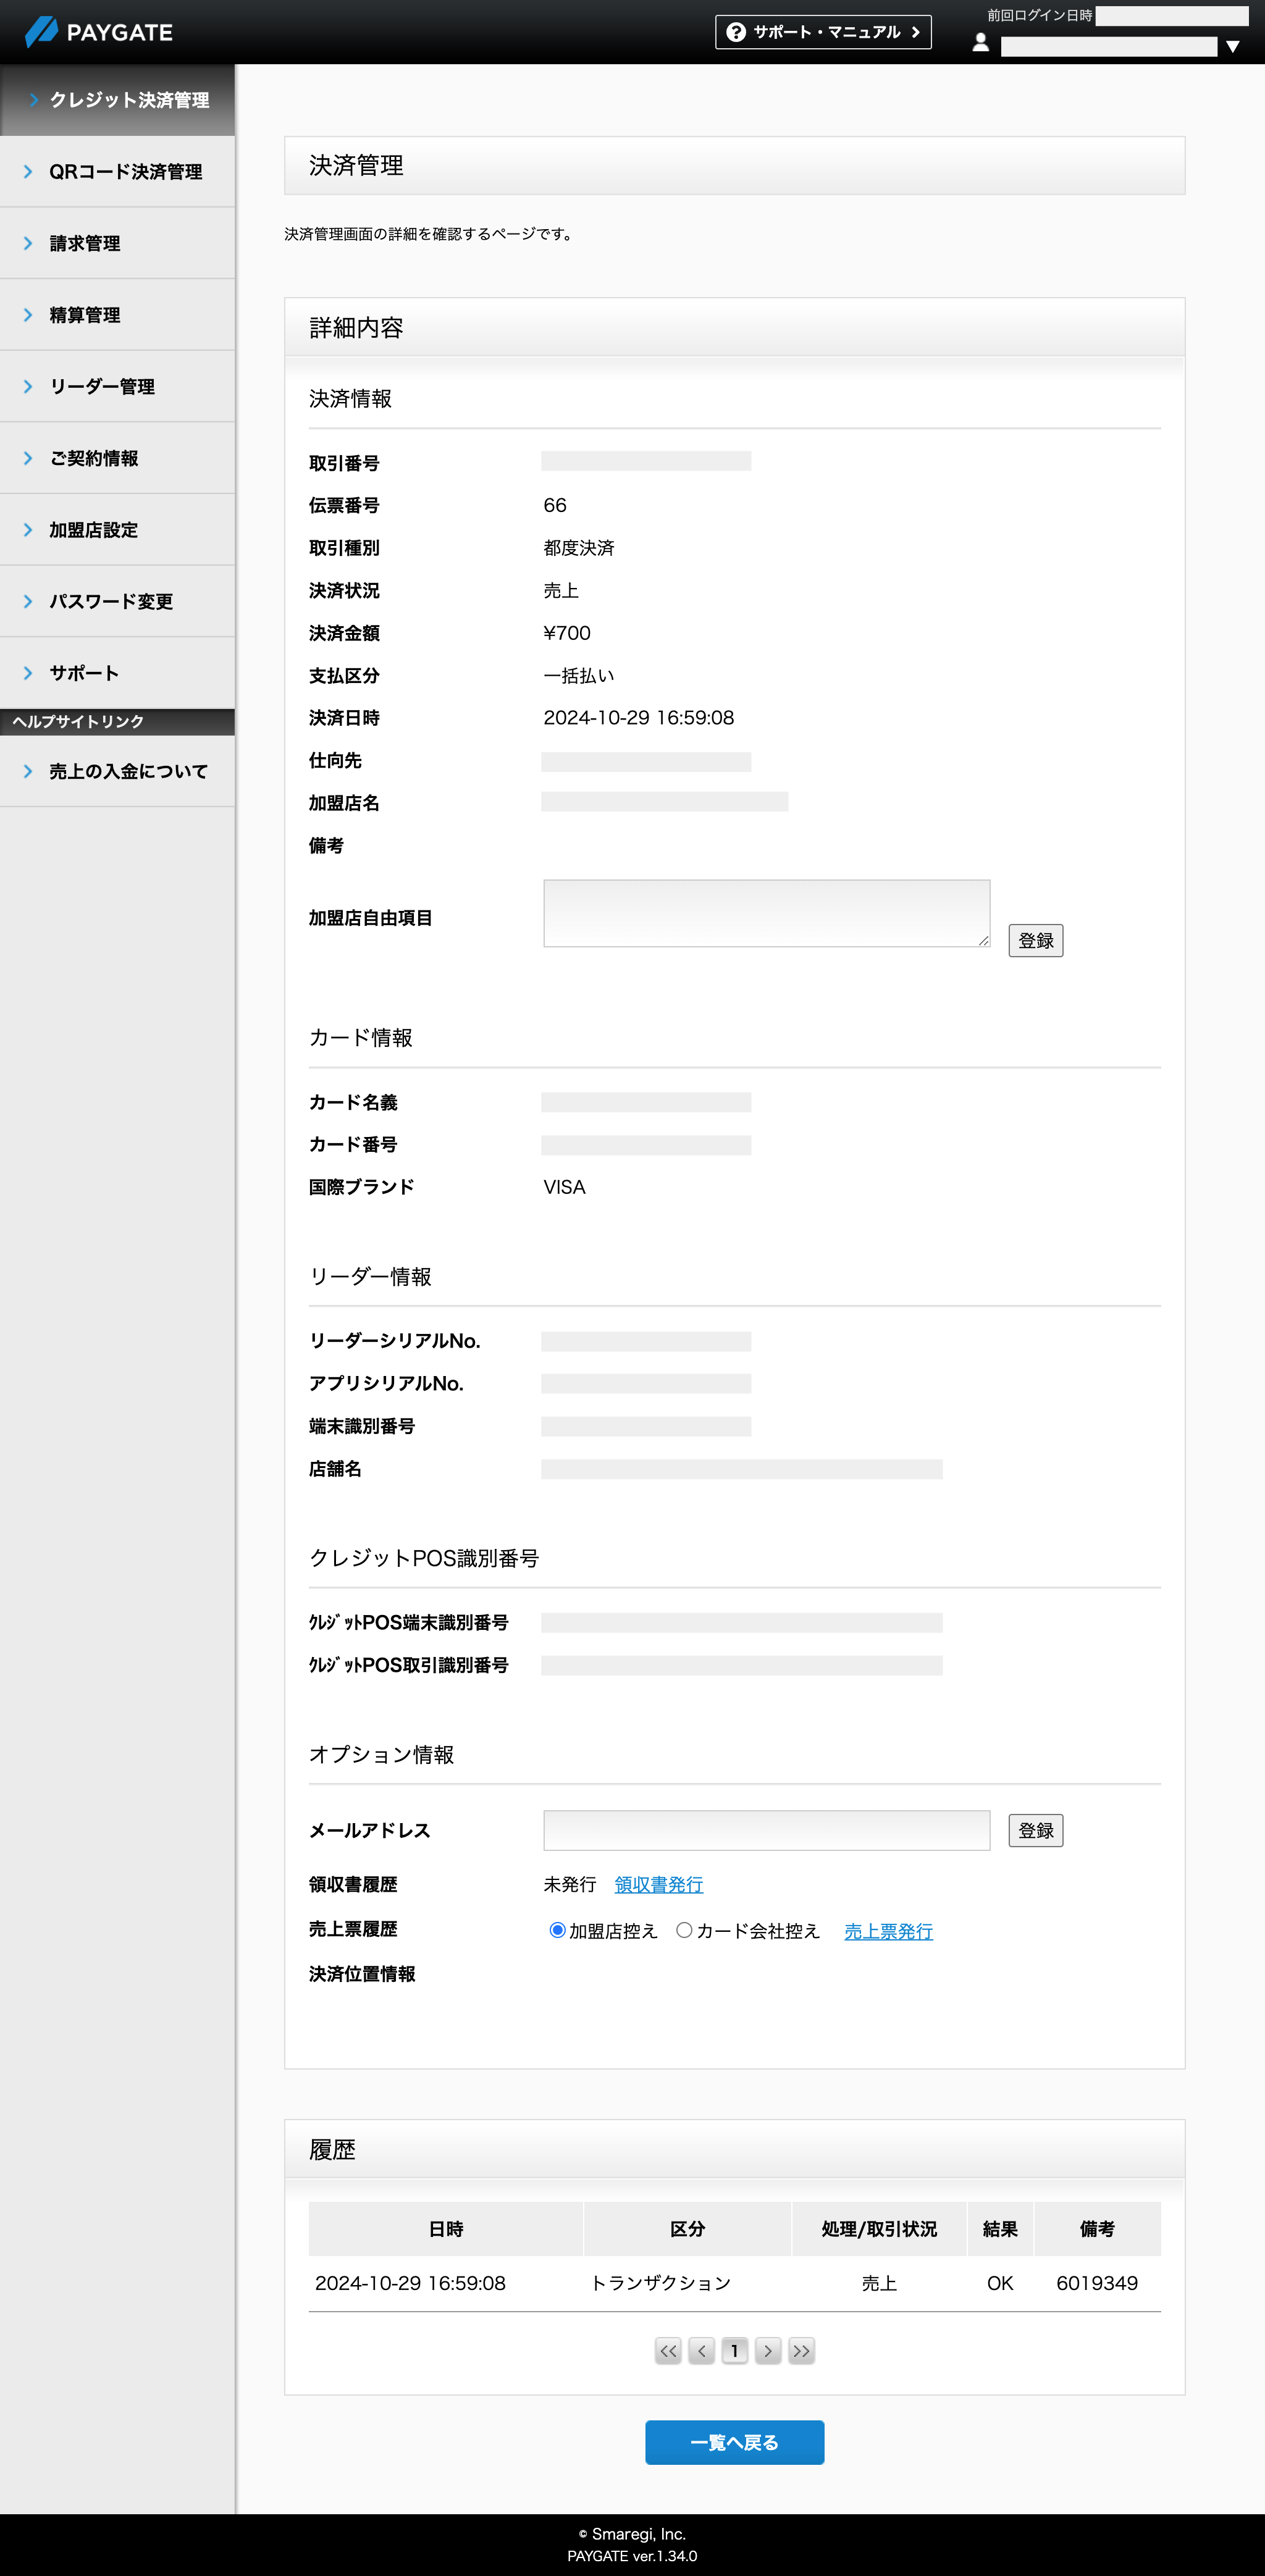
Task: Expand the account dropdown triangle in header
Action: (x=1233, y=46)
